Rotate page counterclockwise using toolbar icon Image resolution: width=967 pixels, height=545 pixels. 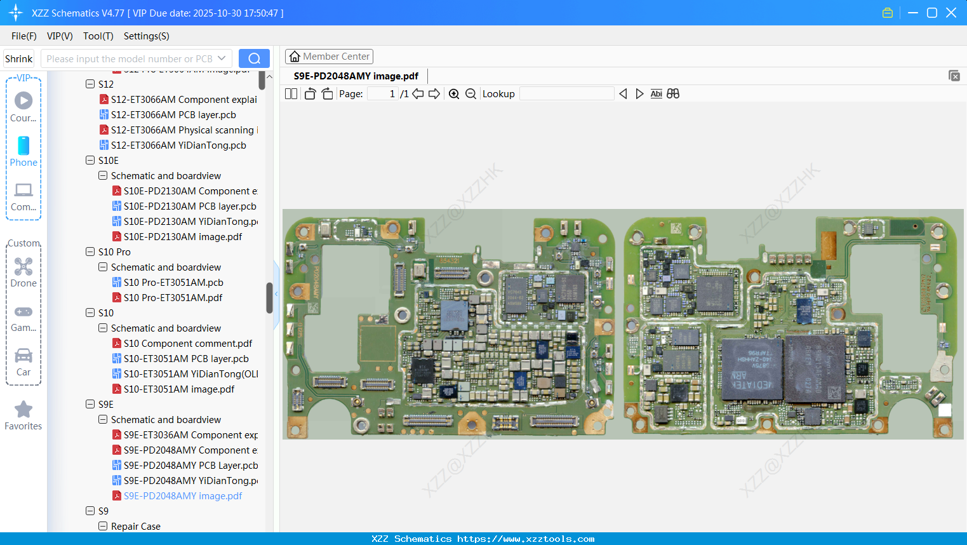coord(310,94)
